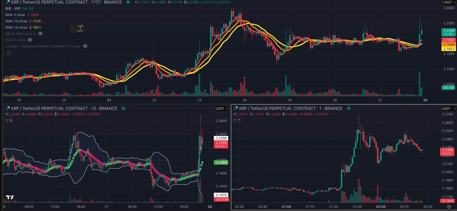Screen dimensions: 457x211
Task: Click the XRP symbol logo on 15-minute chart
Action: (x=8, y=108)
